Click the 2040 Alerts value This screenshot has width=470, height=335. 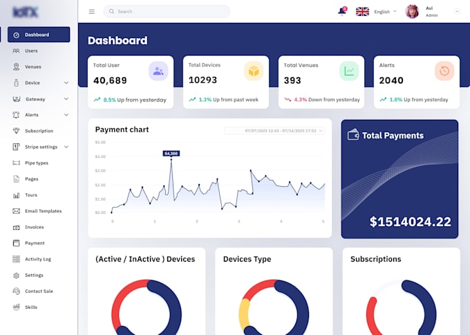(x=391, y=80)
